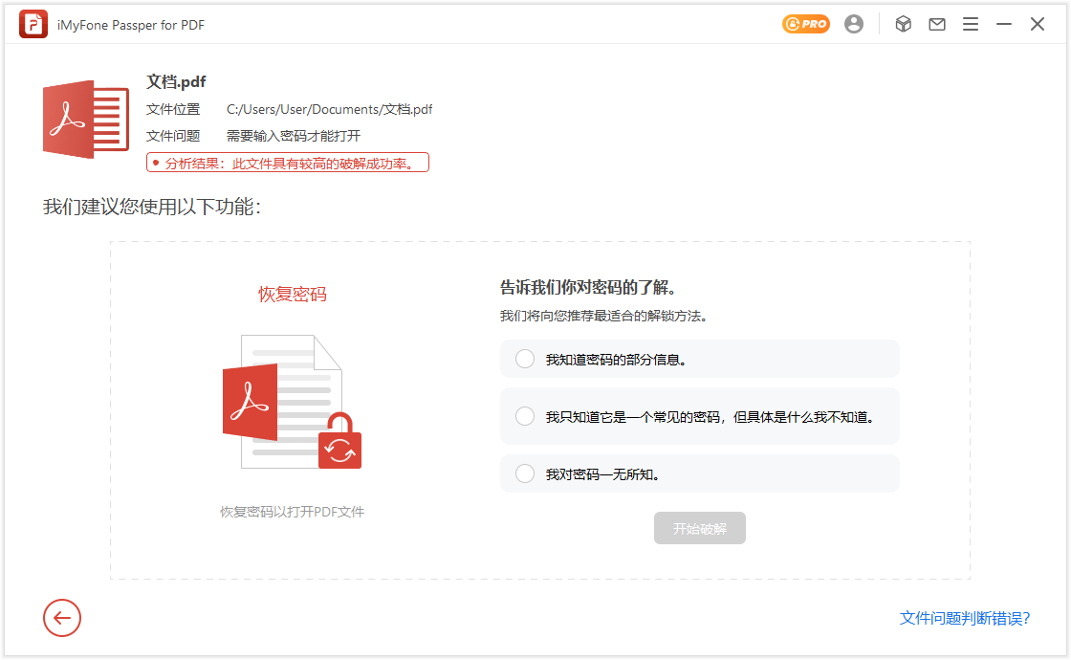Click 我们将向您推荐最适合的解锁方法 text
The image size is (1071, 660).
[x=605, y=316]
